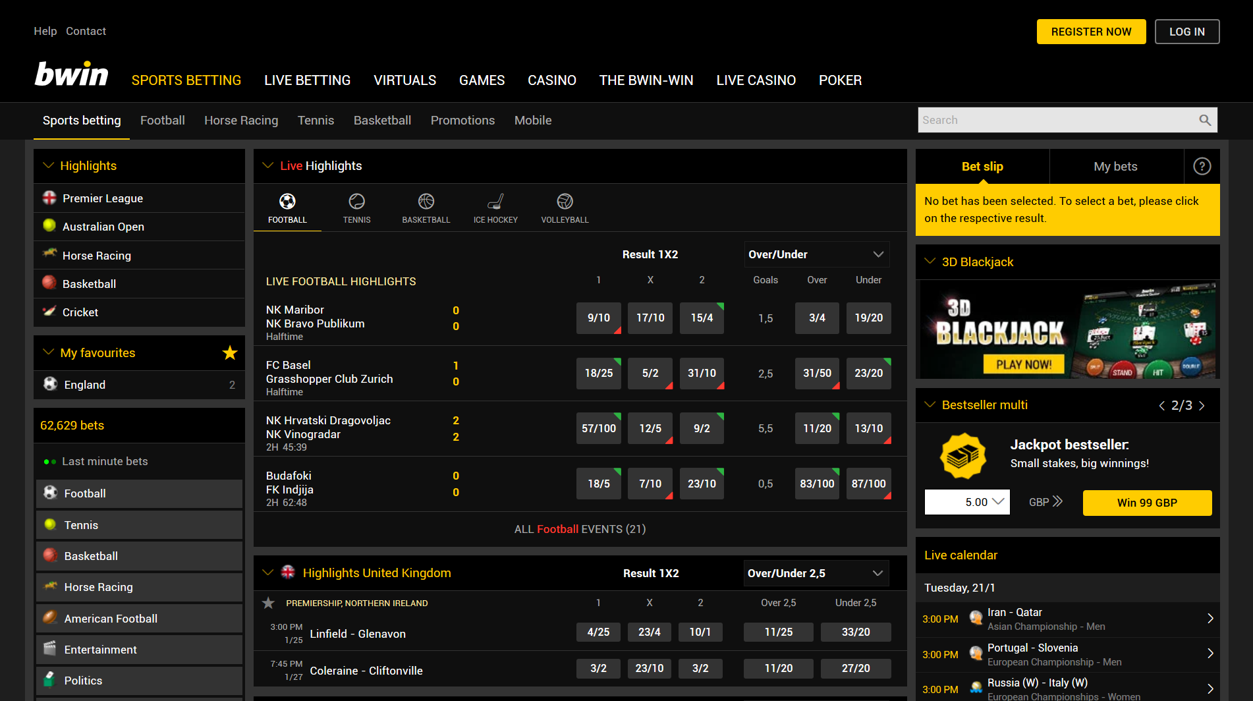Open the 5.00 stake dropdown
The image size is (1253, 701).
967,502
